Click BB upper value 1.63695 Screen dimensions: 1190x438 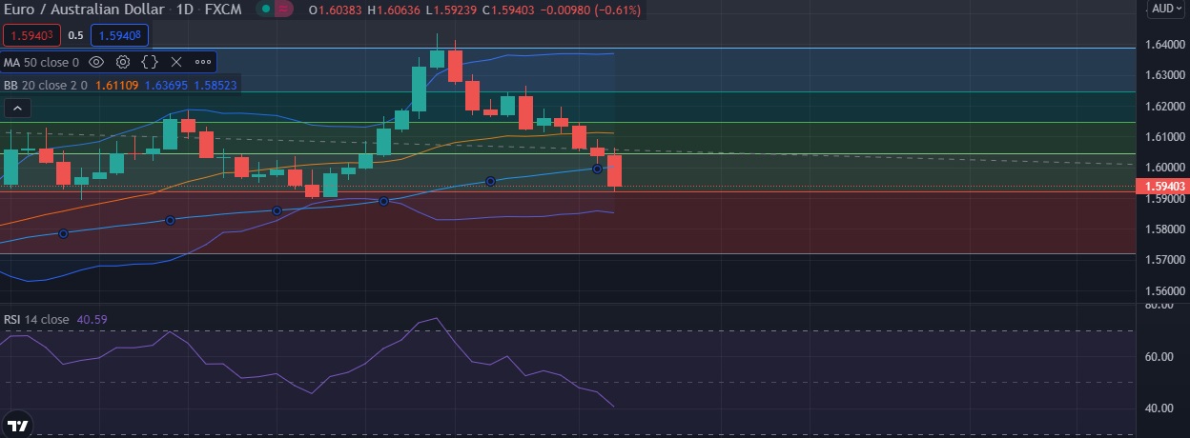[x=166, y=85]
